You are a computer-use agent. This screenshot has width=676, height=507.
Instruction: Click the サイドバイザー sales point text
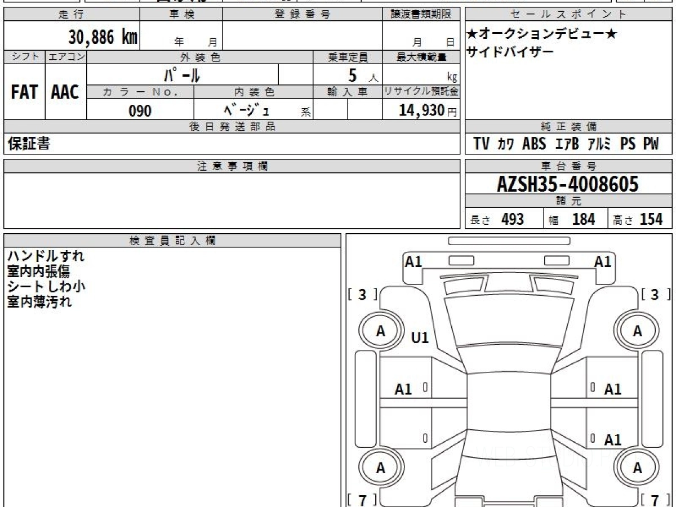point(510,52)
